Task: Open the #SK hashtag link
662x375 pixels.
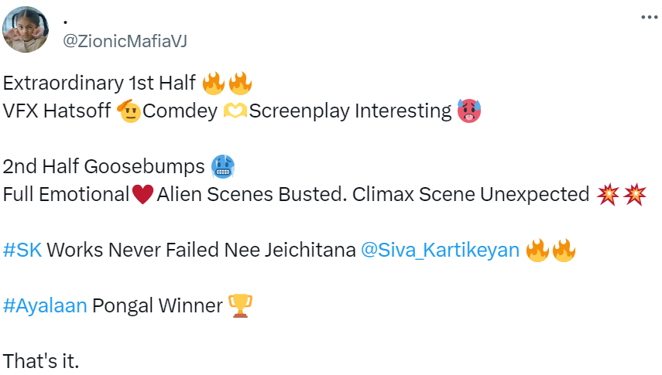Action: click(x=22, y=251)
